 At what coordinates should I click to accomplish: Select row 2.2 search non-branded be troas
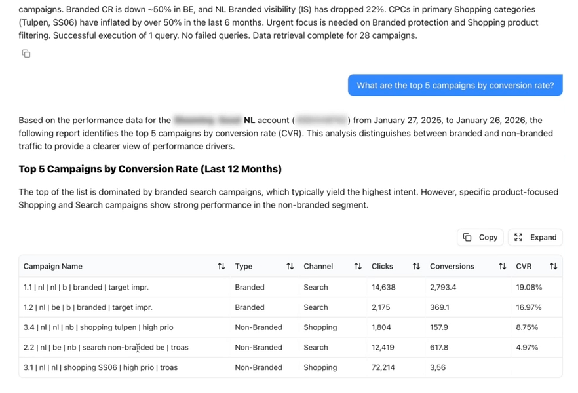pos(106,348)
